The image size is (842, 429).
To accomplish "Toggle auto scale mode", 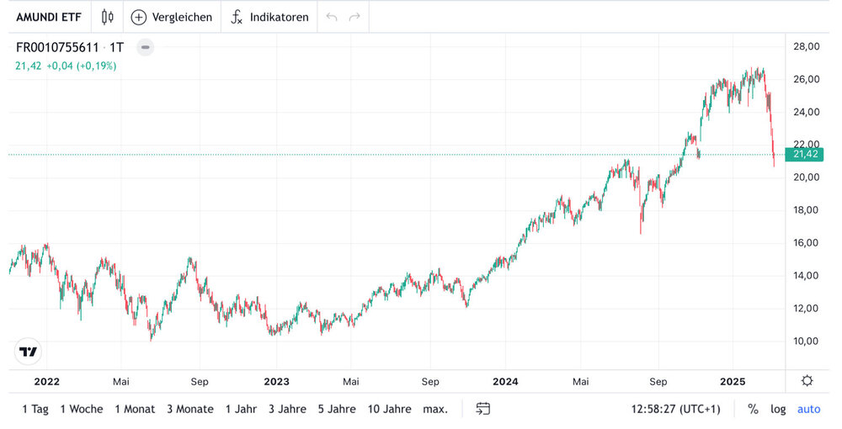I will (x=808, y=409).
